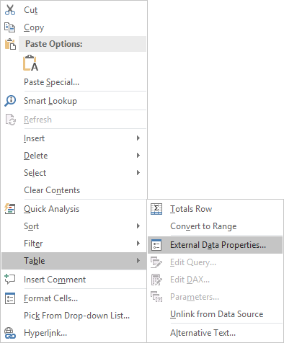Open Format Cells dialog entry
Viewport: 284px width, 343px height.
tap(74, 298)
